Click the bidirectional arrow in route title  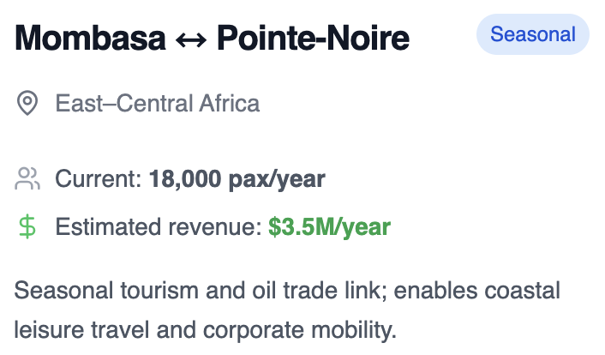tap(191, 39)
